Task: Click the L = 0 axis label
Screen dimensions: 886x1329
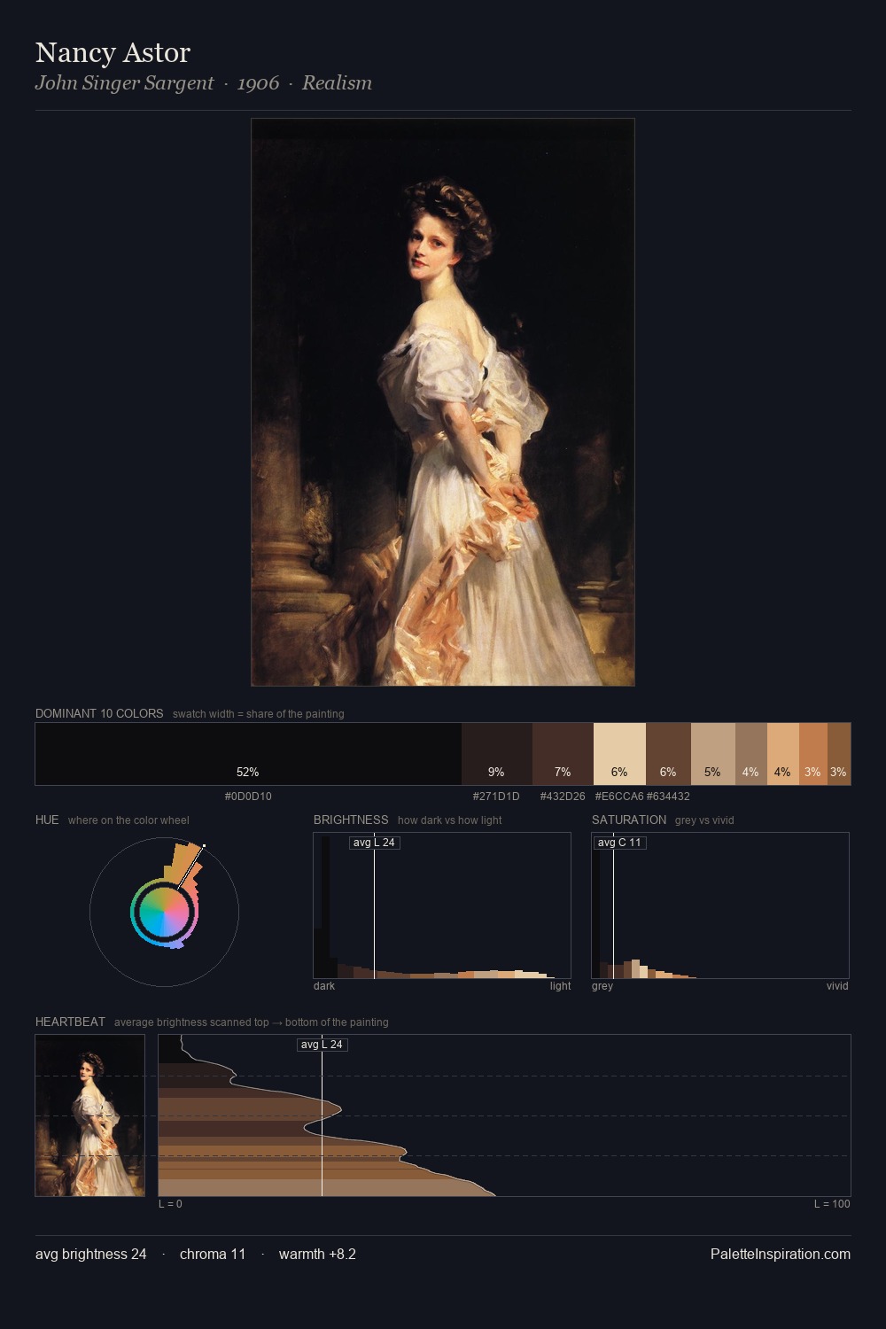Action: click(170, 1204)
